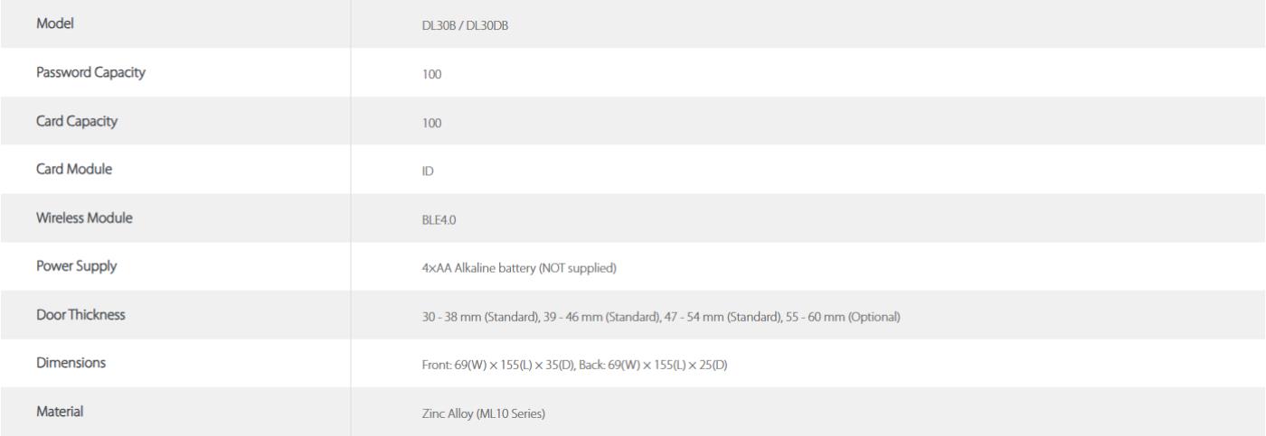Click the Door Thickness label
This screenshot has height=436, width=1266.
[x=81, y=315]
